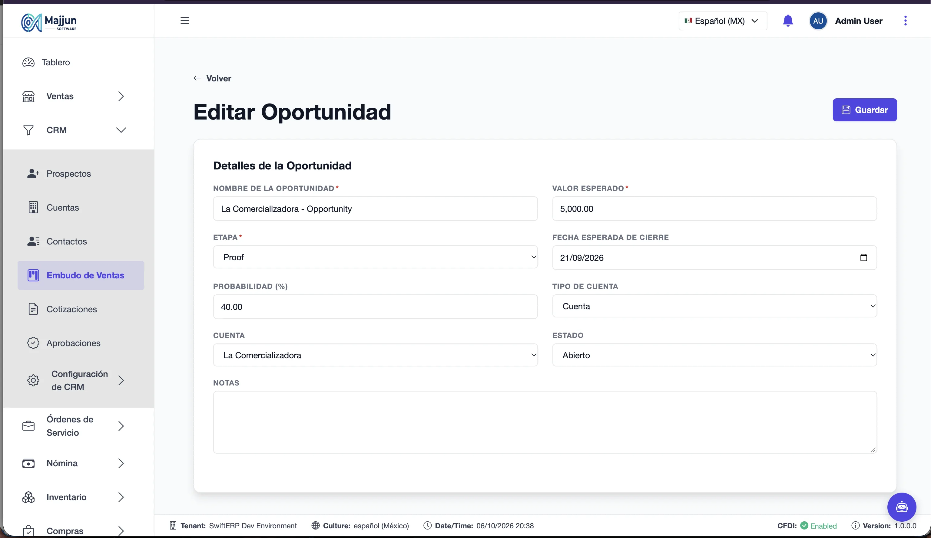Open the notifications bell
The height and width of the screenshot is (538, 931).
click(x=788, y=21)
